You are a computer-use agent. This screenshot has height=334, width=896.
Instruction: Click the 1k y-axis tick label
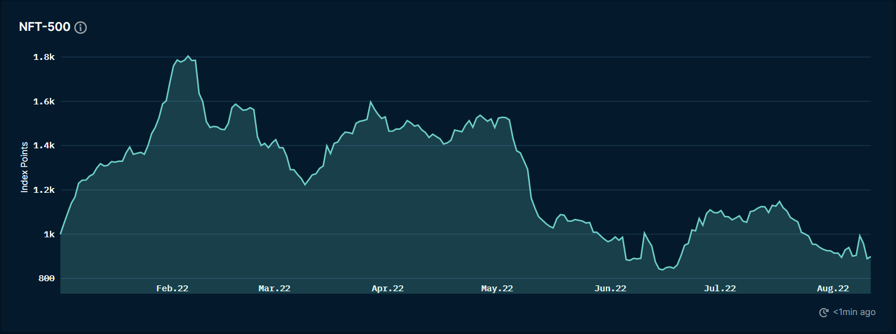49,234
